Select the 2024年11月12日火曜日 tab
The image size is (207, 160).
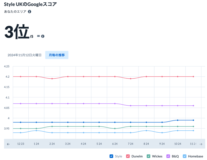click(24, 55)
